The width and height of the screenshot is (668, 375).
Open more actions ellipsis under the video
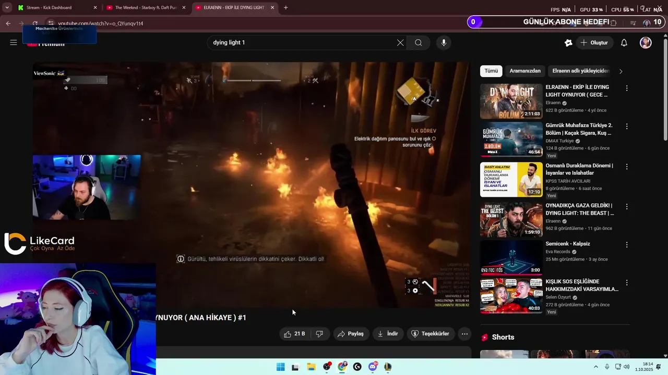point(464,334)
